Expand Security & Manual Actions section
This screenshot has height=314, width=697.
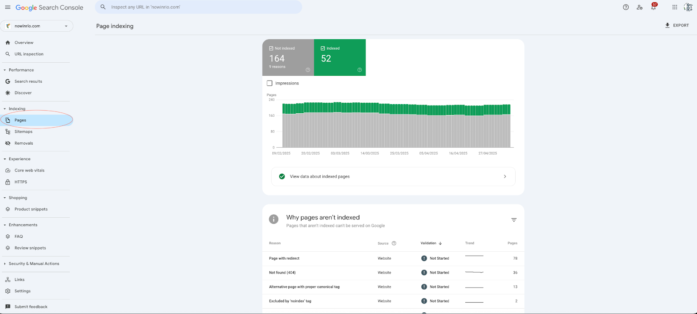[x=34, y=264]
